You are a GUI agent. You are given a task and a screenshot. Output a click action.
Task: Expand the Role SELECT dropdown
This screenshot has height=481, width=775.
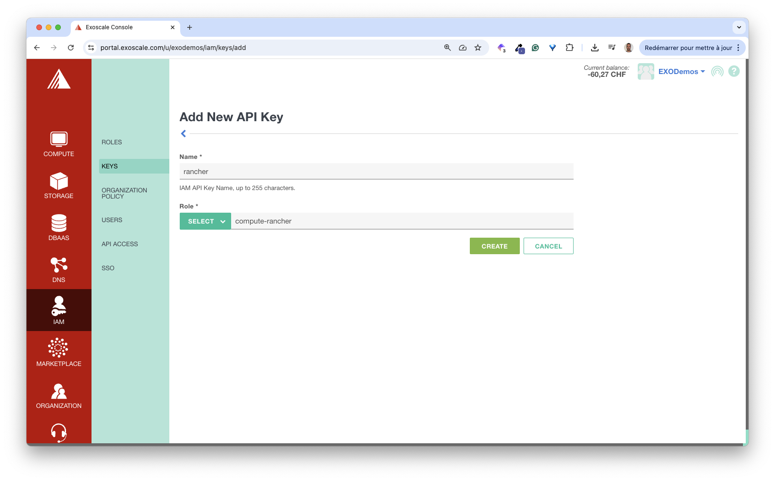click(x=205, y=221)
